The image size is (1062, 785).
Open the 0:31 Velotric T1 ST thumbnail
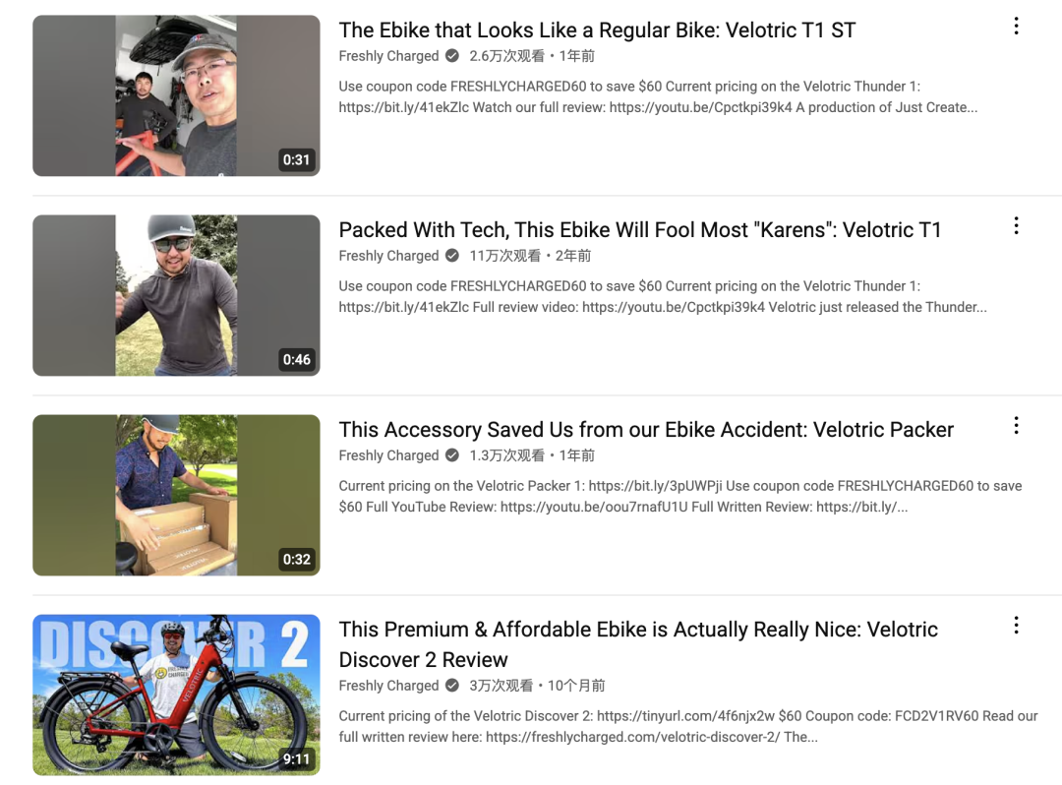(x=176, y=95)
